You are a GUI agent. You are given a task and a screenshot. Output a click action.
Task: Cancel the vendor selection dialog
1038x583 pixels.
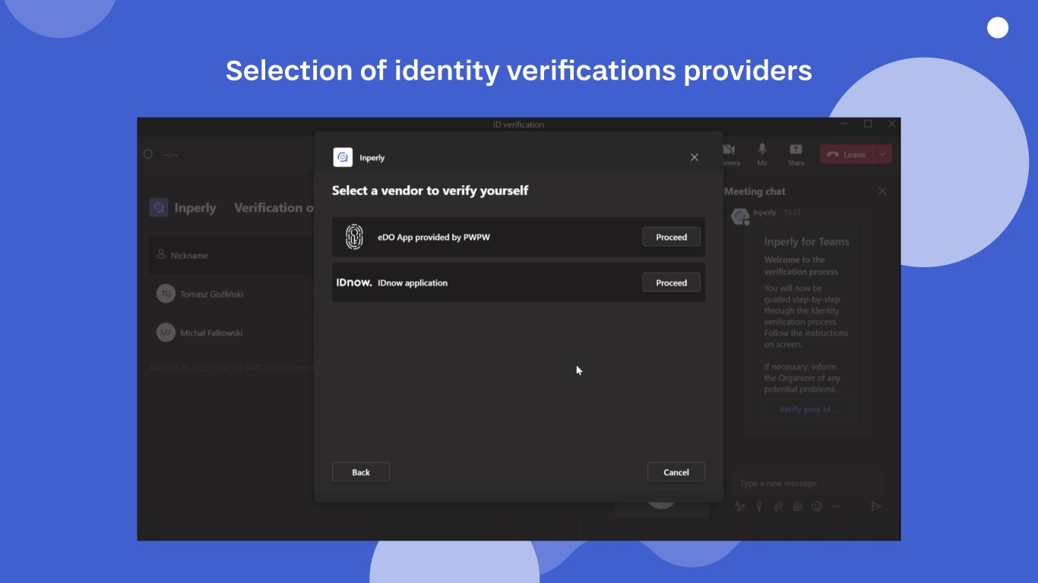click(676, 472)
